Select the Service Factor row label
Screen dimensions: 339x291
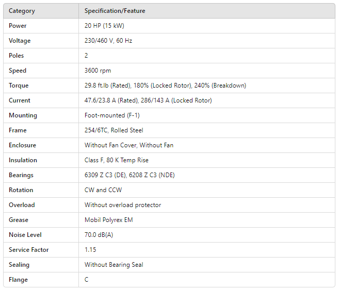(29, 250)
